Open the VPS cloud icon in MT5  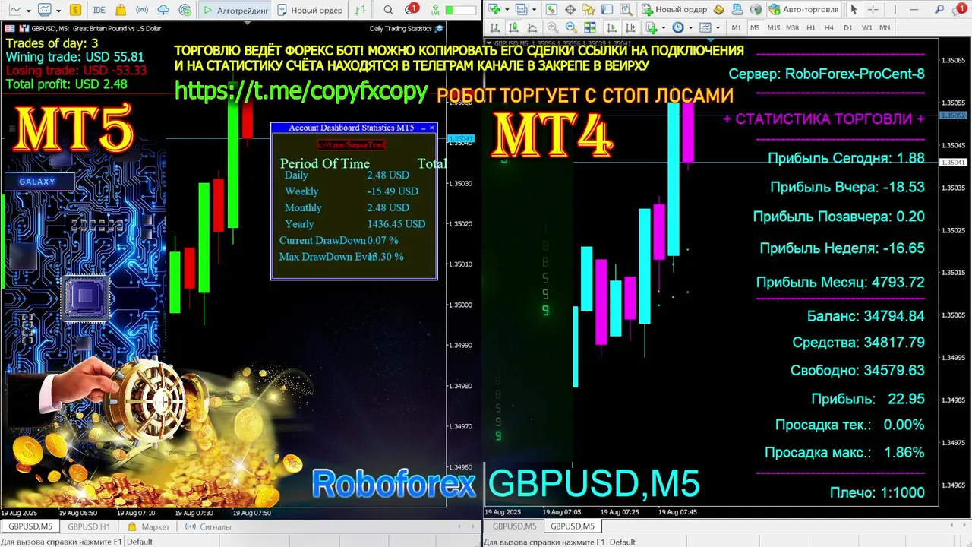[x=163, y=10]
